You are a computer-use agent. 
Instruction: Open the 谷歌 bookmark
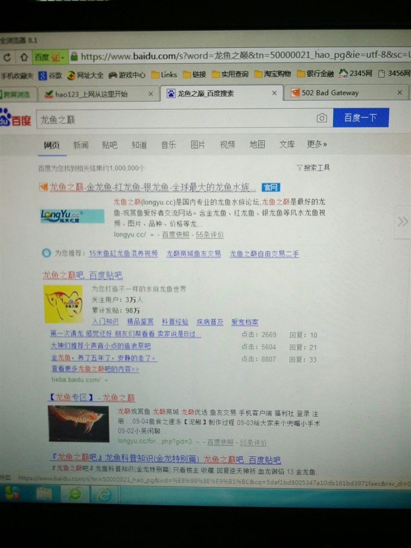pos(50,75)
